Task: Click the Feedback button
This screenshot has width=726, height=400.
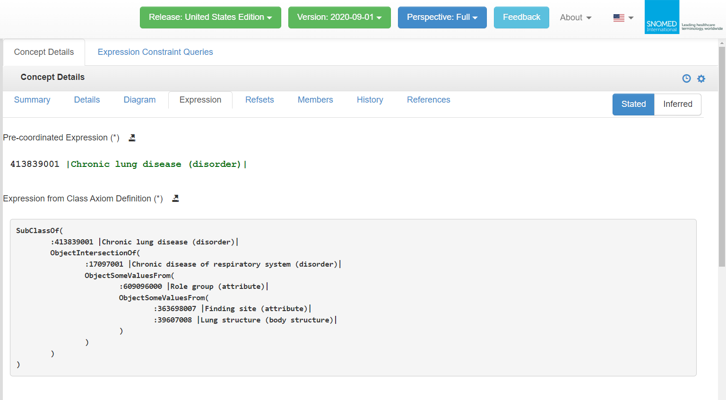Action: (x=521, y=17)
